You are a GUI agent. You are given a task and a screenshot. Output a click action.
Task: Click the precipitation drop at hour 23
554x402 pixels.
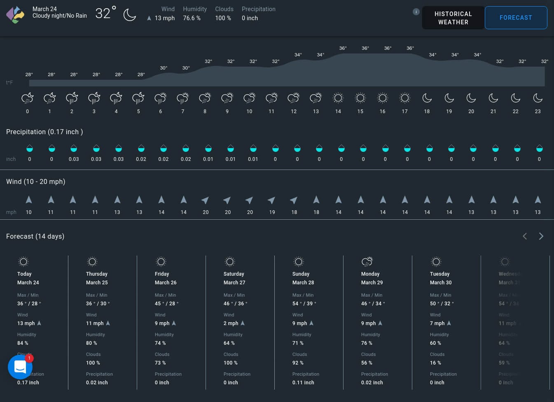[x=539, y=148]
